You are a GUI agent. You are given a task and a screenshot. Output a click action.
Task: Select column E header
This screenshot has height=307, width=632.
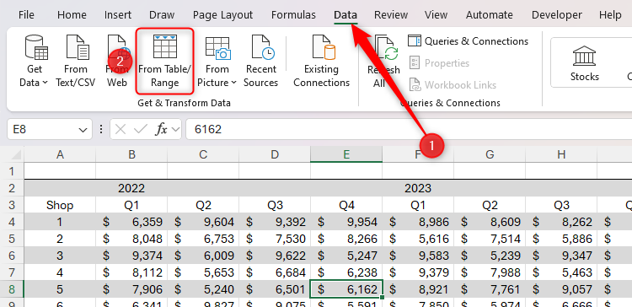pos(346,154)
